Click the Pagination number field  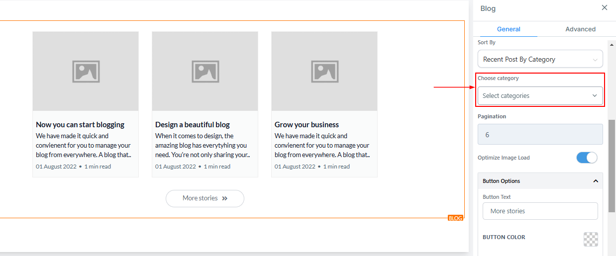(540, 135)
